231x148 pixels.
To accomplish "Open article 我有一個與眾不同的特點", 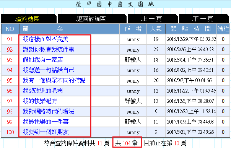I will tap(54, 80).
